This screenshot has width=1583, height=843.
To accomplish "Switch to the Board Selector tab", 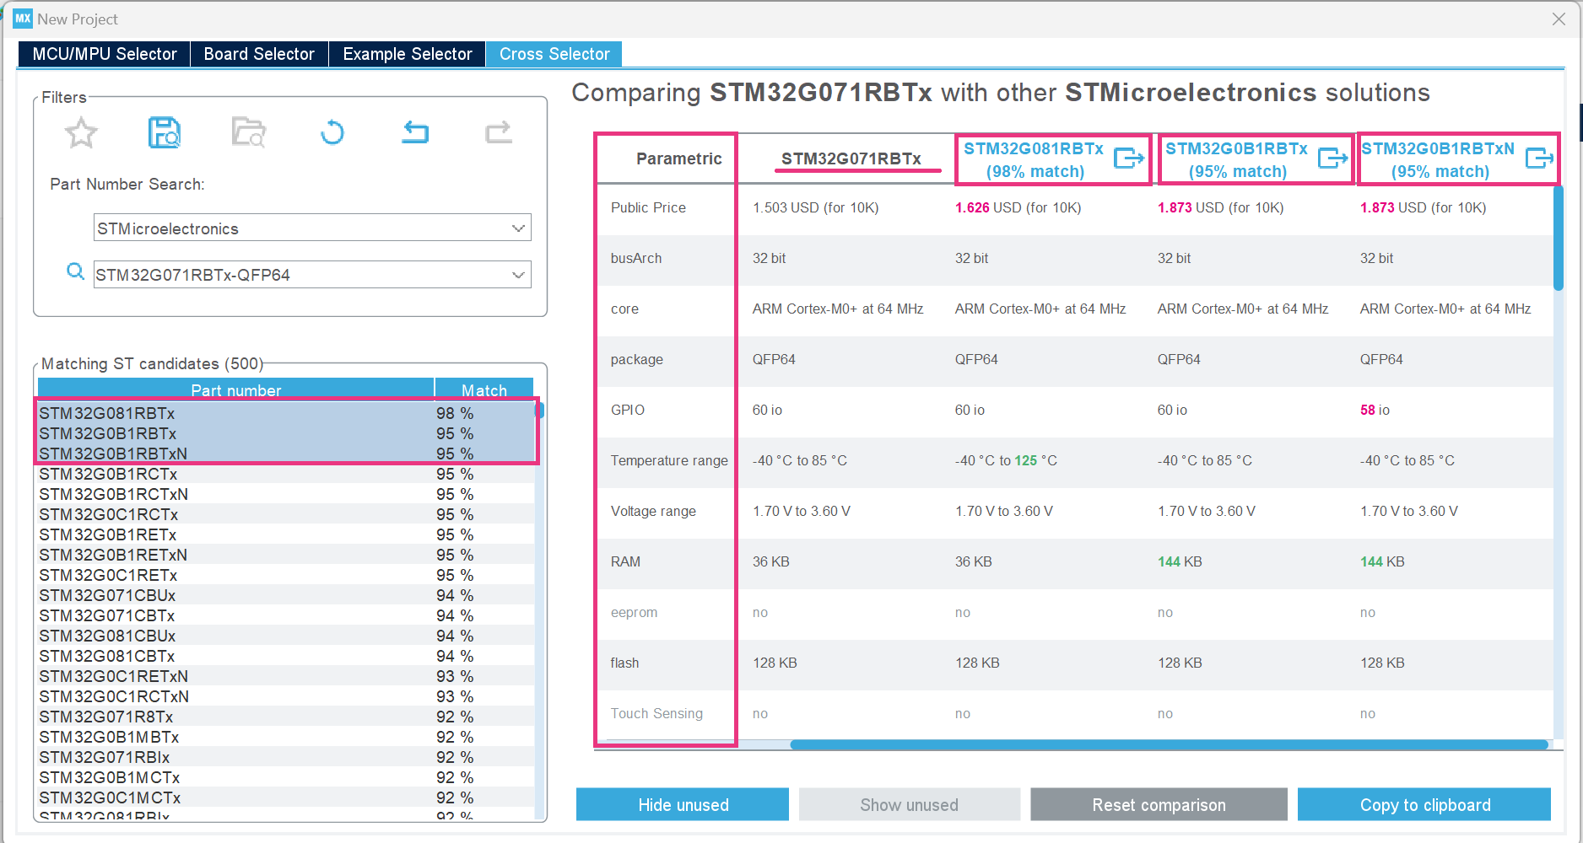I will (x=258, y=53).
